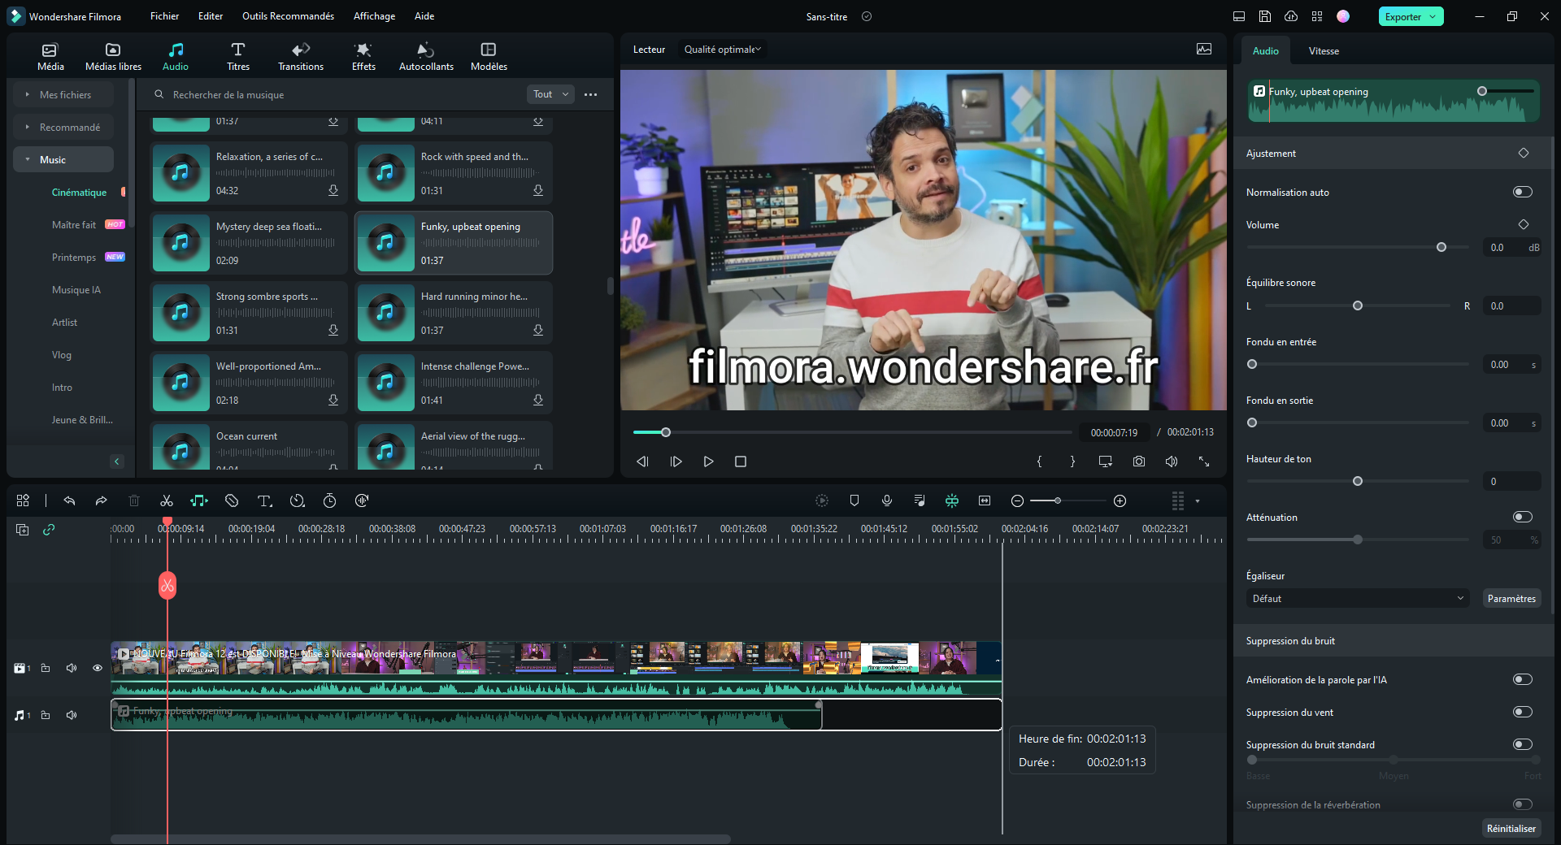Click the link tracks icon in timeline
This screenshot has width=1561, height=845.
[x=49, y=529]
